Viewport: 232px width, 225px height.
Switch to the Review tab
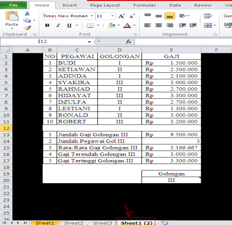coord(203,5)
